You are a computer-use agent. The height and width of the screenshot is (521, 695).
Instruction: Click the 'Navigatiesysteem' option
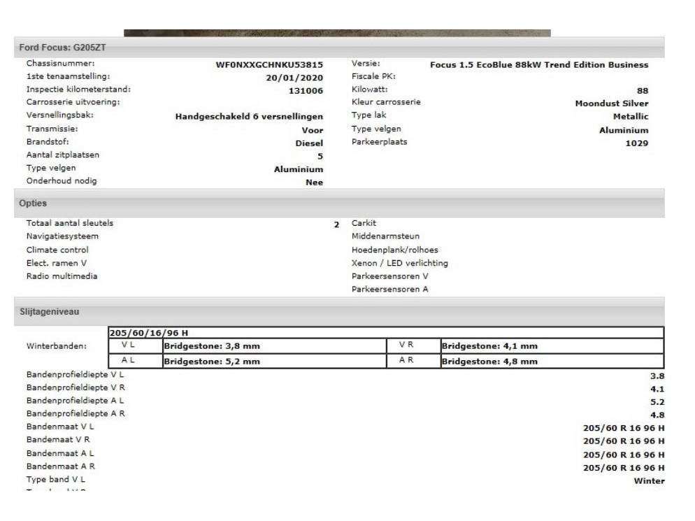pos(62,236)
